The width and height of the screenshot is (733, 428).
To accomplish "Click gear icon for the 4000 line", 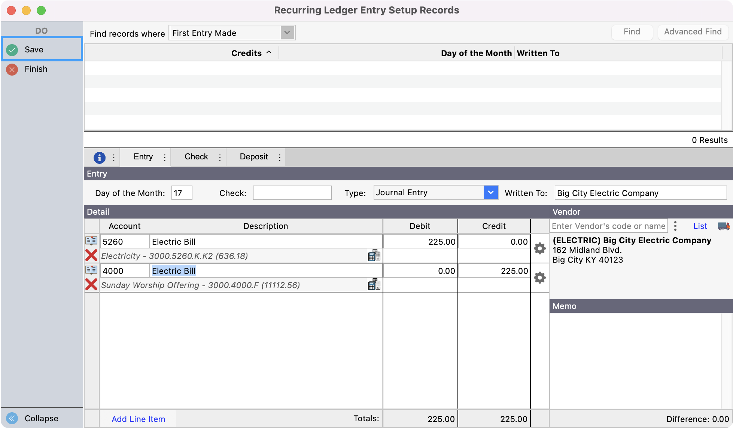I will click(539, 278).
